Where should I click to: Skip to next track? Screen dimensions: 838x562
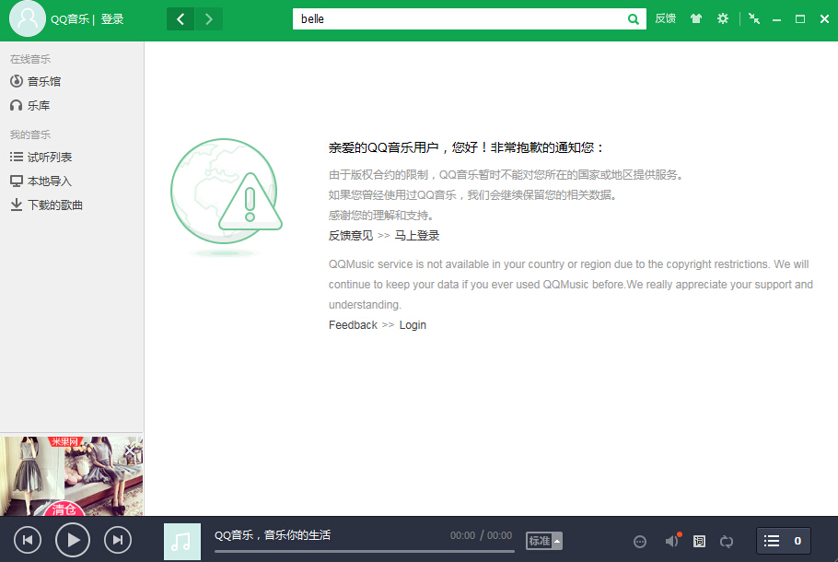pyautogui.click(x=118, y=540)
